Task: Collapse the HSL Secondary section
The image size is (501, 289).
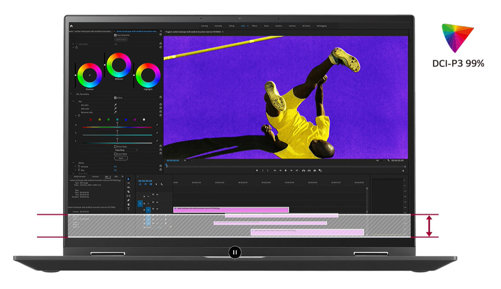Action: coord(71,94)
